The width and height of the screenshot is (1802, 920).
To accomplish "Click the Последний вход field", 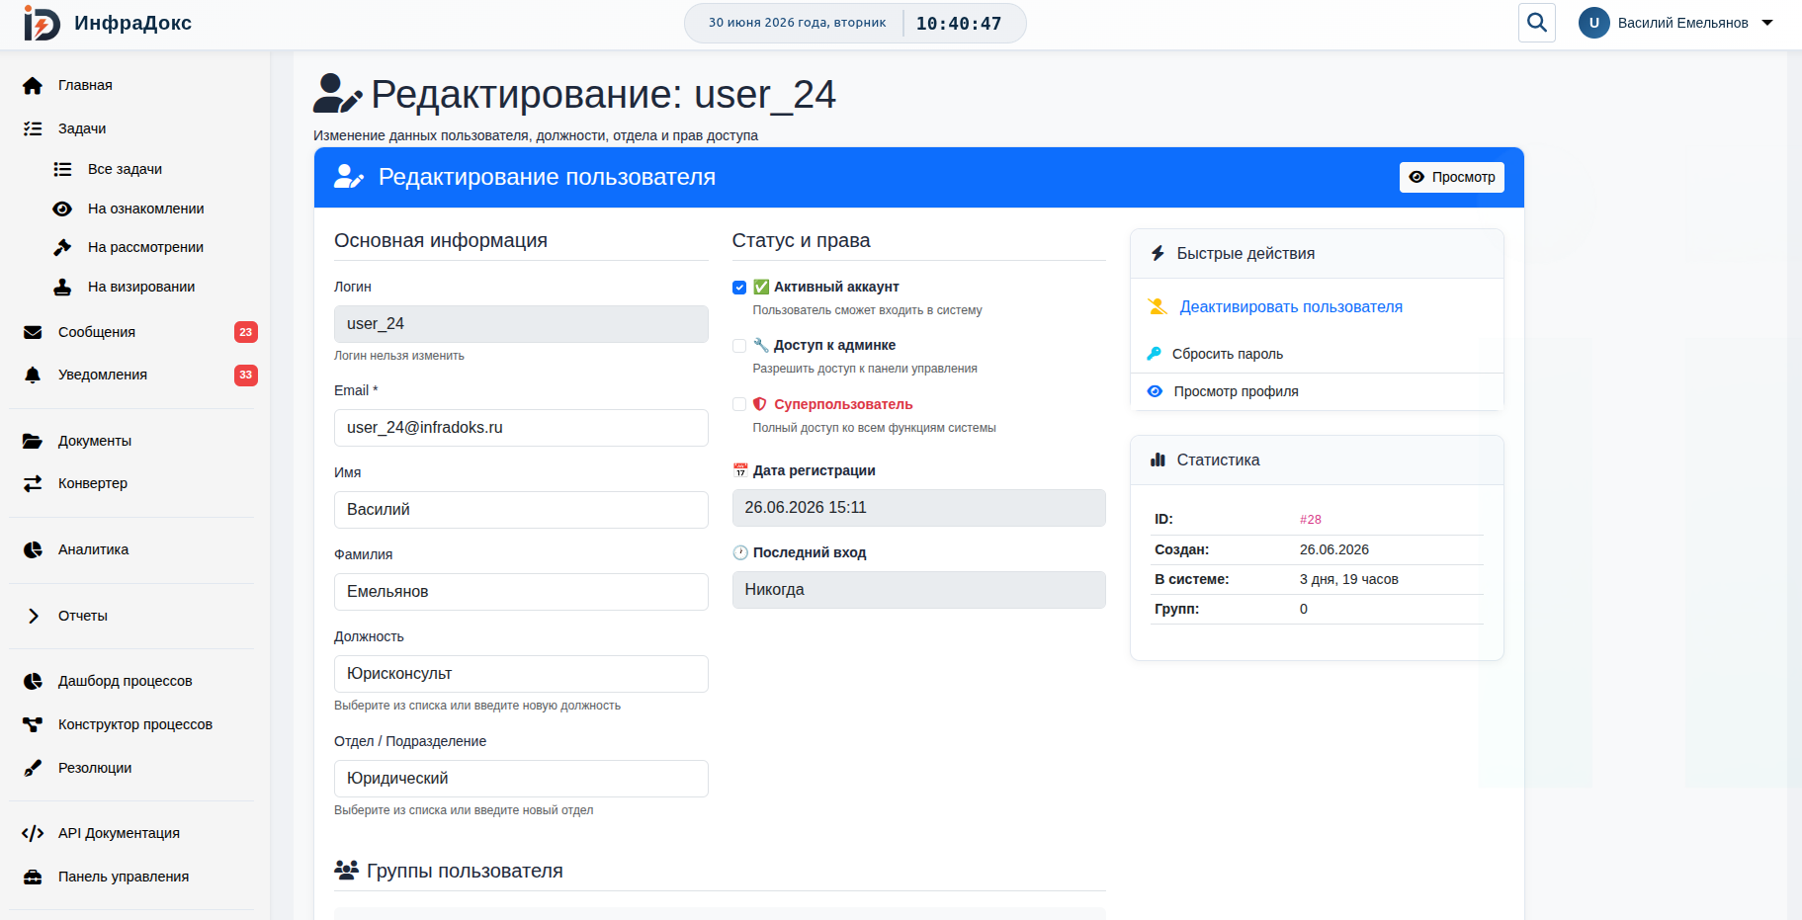I will [x=918, y=590].
